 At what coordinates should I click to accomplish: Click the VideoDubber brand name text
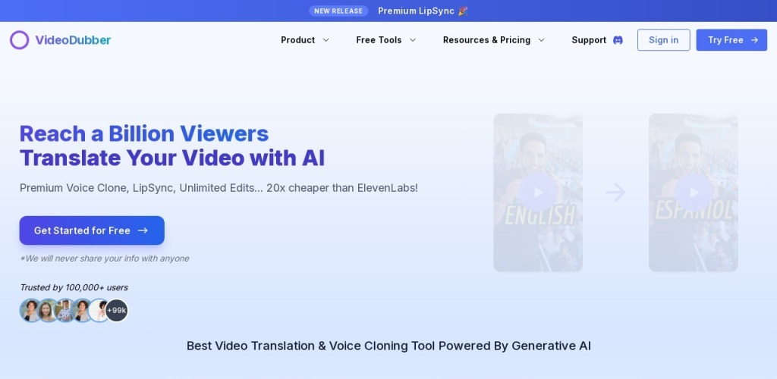pos(73,40)
